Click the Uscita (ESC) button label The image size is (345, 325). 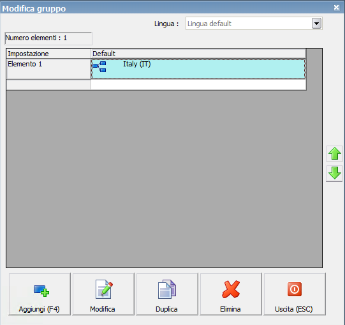tap(294, 309)
